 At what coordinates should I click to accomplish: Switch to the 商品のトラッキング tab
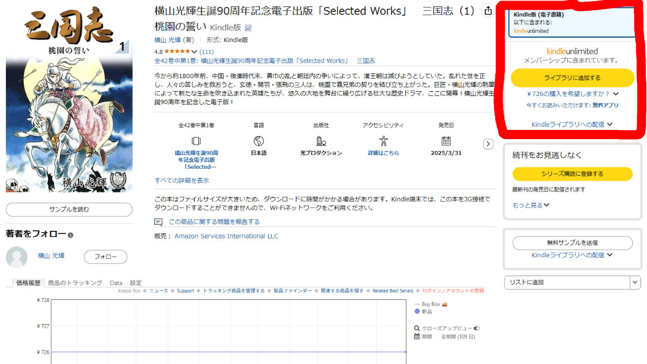[75, 283]
